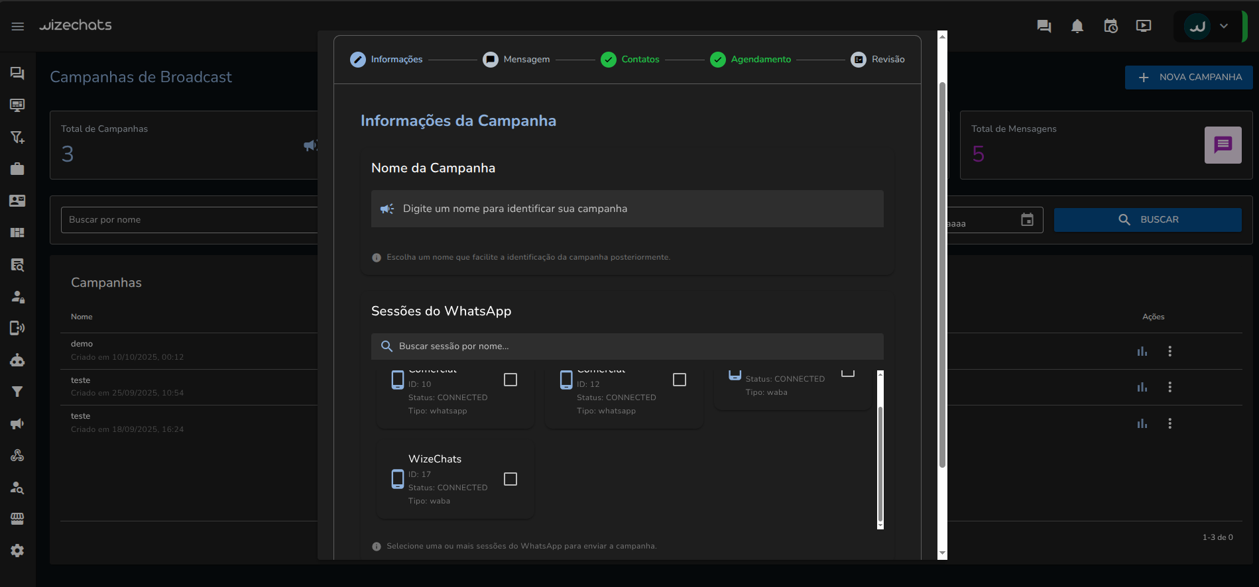Open the chatbot robot sidebar icon
The image size is (1259, 587).
click(17, 360)
